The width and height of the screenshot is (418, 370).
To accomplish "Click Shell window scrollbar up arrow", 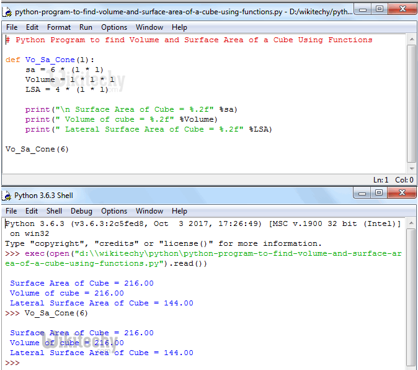I will tap(411, 223).
